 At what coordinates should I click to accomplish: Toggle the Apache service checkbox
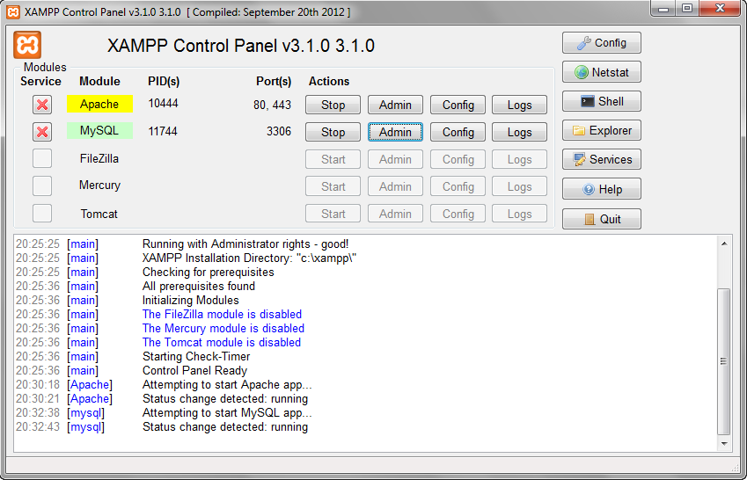click(41, 105)
